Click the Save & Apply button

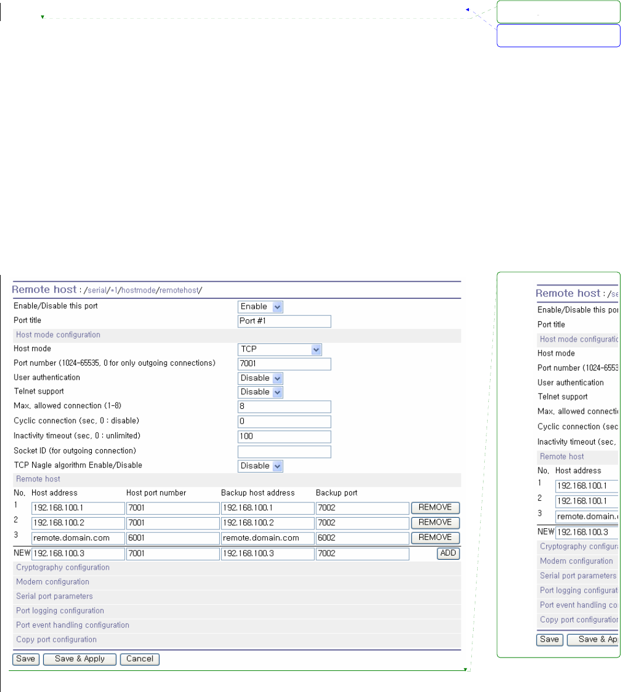point(80,659)
